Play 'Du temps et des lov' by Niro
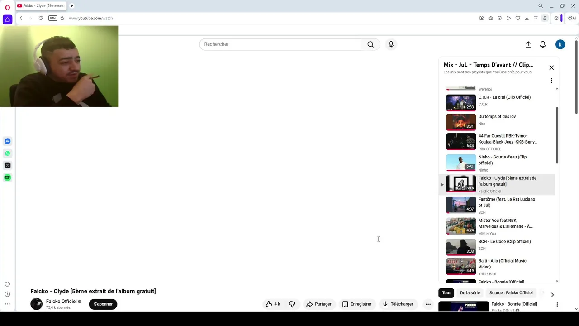 497,122
